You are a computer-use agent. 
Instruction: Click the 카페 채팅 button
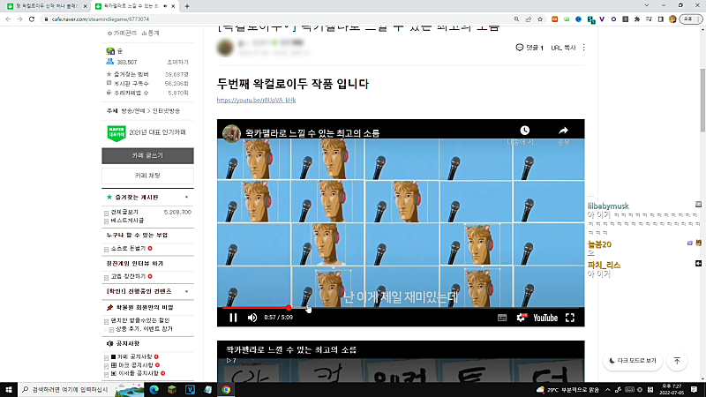147,176
